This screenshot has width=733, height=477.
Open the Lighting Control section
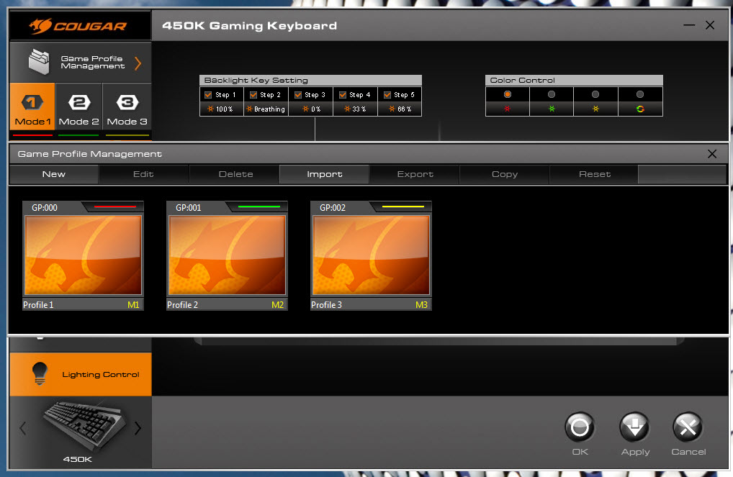pyautogui.click(x=81, y=374)
